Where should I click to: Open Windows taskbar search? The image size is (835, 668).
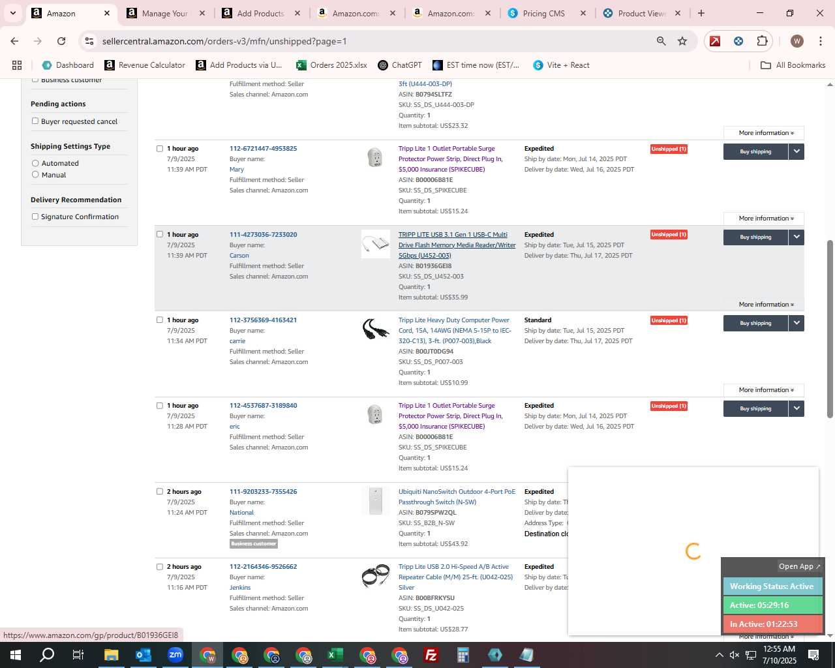pyautogui.click(x=47, y=655)
